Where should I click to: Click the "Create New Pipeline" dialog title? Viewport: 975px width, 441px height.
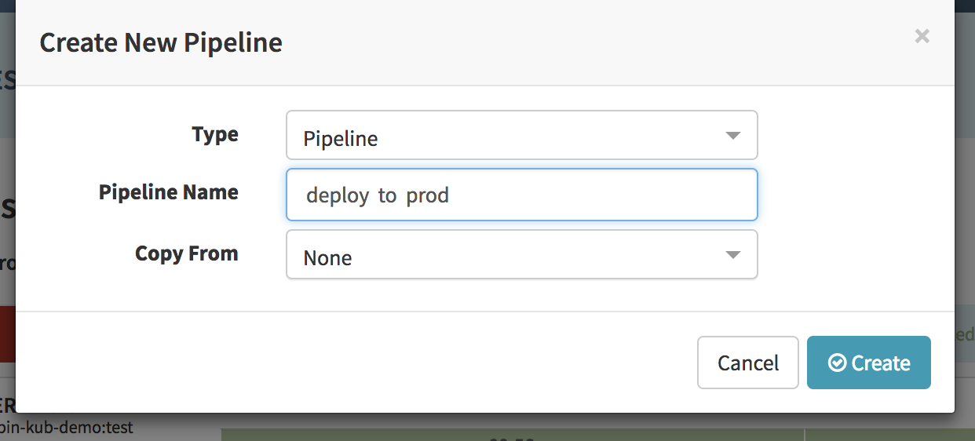161,42
